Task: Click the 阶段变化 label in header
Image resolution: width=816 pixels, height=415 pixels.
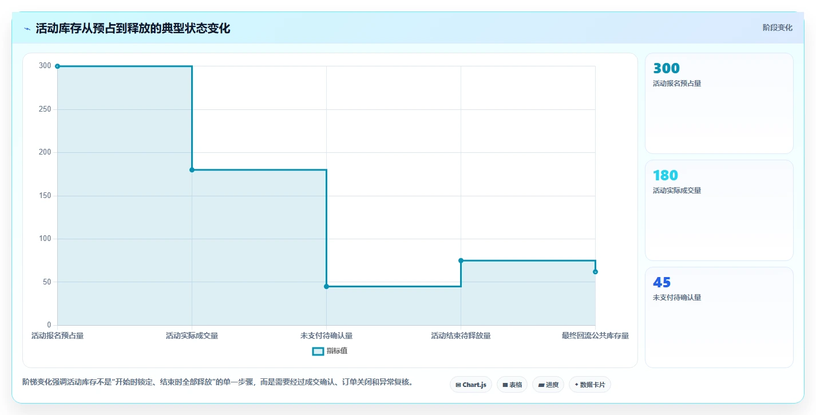Action: point(778,27)
